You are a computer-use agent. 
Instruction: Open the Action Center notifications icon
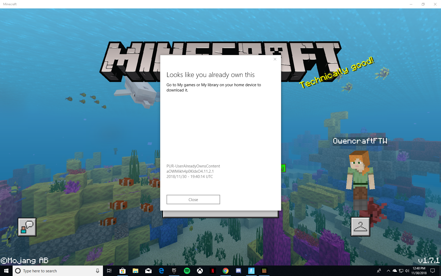click(x=433, y=271)
